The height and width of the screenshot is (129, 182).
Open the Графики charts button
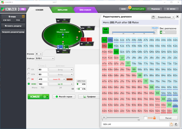tap(89, 97)
